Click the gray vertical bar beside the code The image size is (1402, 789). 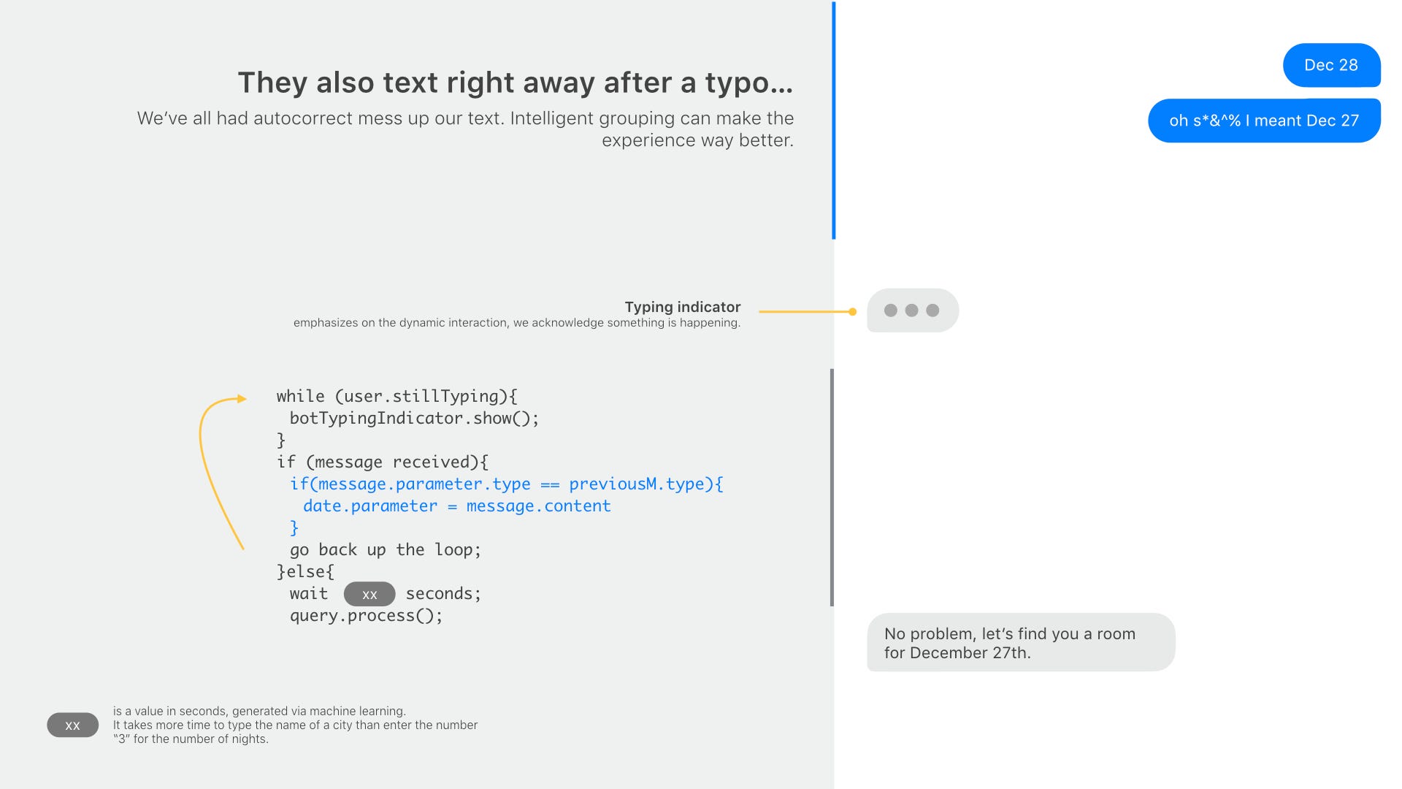pos(832,487)
